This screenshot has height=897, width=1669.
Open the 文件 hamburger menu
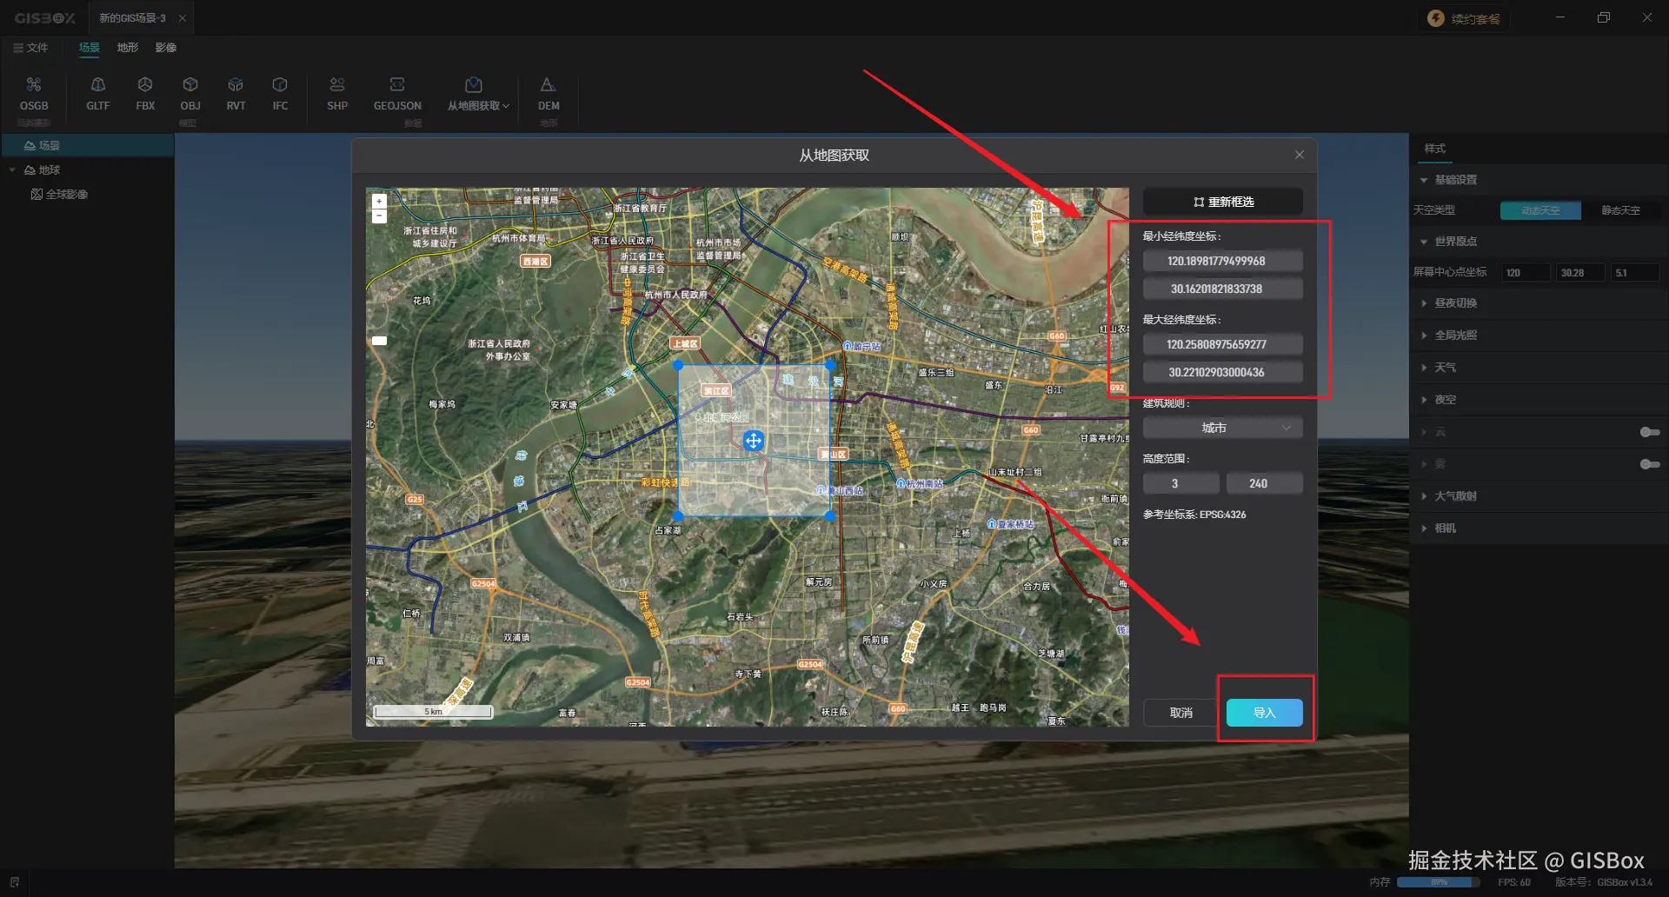click(x=30, y=48)
